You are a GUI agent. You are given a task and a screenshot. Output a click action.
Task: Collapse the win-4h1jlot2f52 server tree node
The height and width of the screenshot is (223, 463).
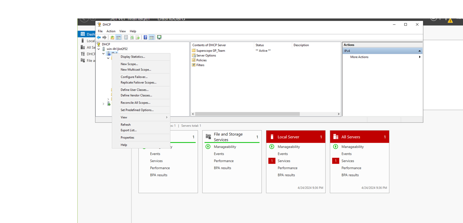tap(99, 49)
